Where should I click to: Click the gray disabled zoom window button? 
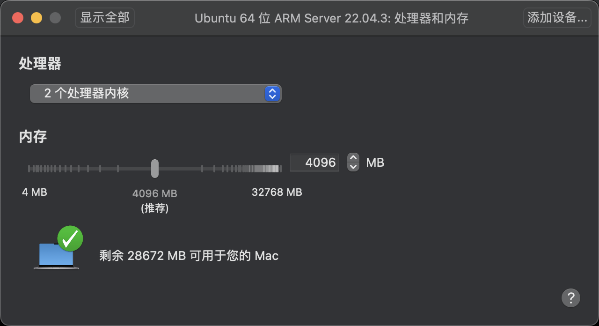[55, 18]
